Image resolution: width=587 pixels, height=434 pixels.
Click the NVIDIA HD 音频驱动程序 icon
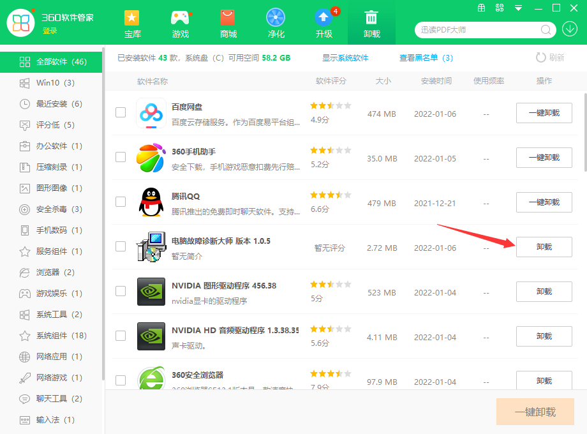pyautogui.click(x=151, y=336)
